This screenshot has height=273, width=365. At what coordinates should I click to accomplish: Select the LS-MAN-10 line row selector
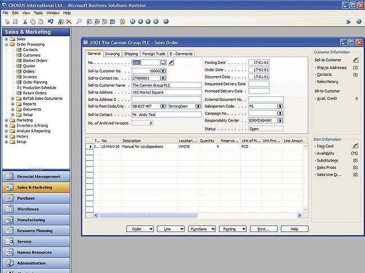click(x=90, y=146)
